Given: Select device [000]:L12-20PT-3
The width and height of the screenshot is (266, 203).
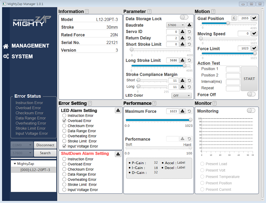Looking at the screenshot, I should point(34,170).
